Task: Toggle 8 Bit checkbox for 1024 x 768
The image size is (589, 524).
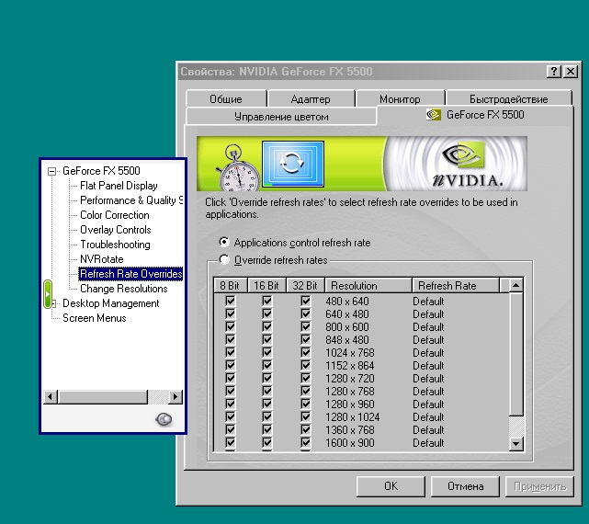Action: click(x=231, y=352)
